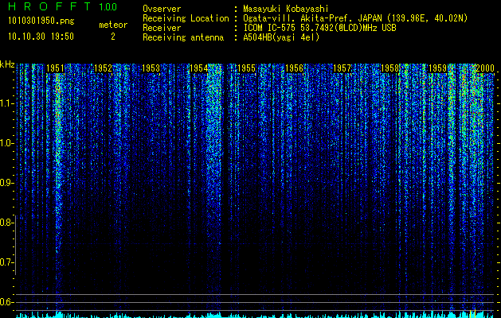
Task: Click the 1953 time marker
Action: 151,68
